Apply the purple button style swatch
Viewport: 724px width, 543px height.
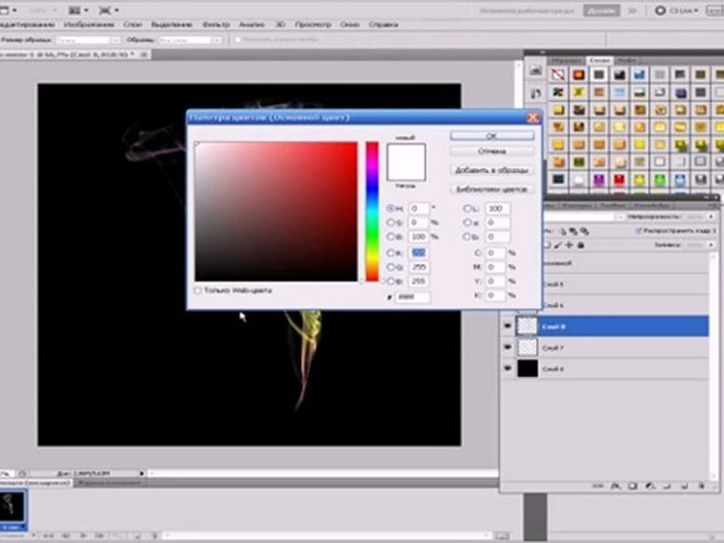pos(599,179)
